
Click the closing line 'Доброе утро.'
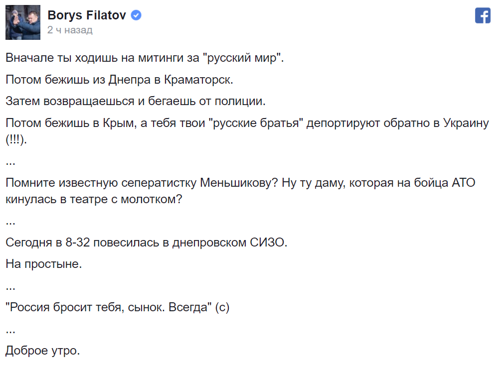[x=42, y=351]
